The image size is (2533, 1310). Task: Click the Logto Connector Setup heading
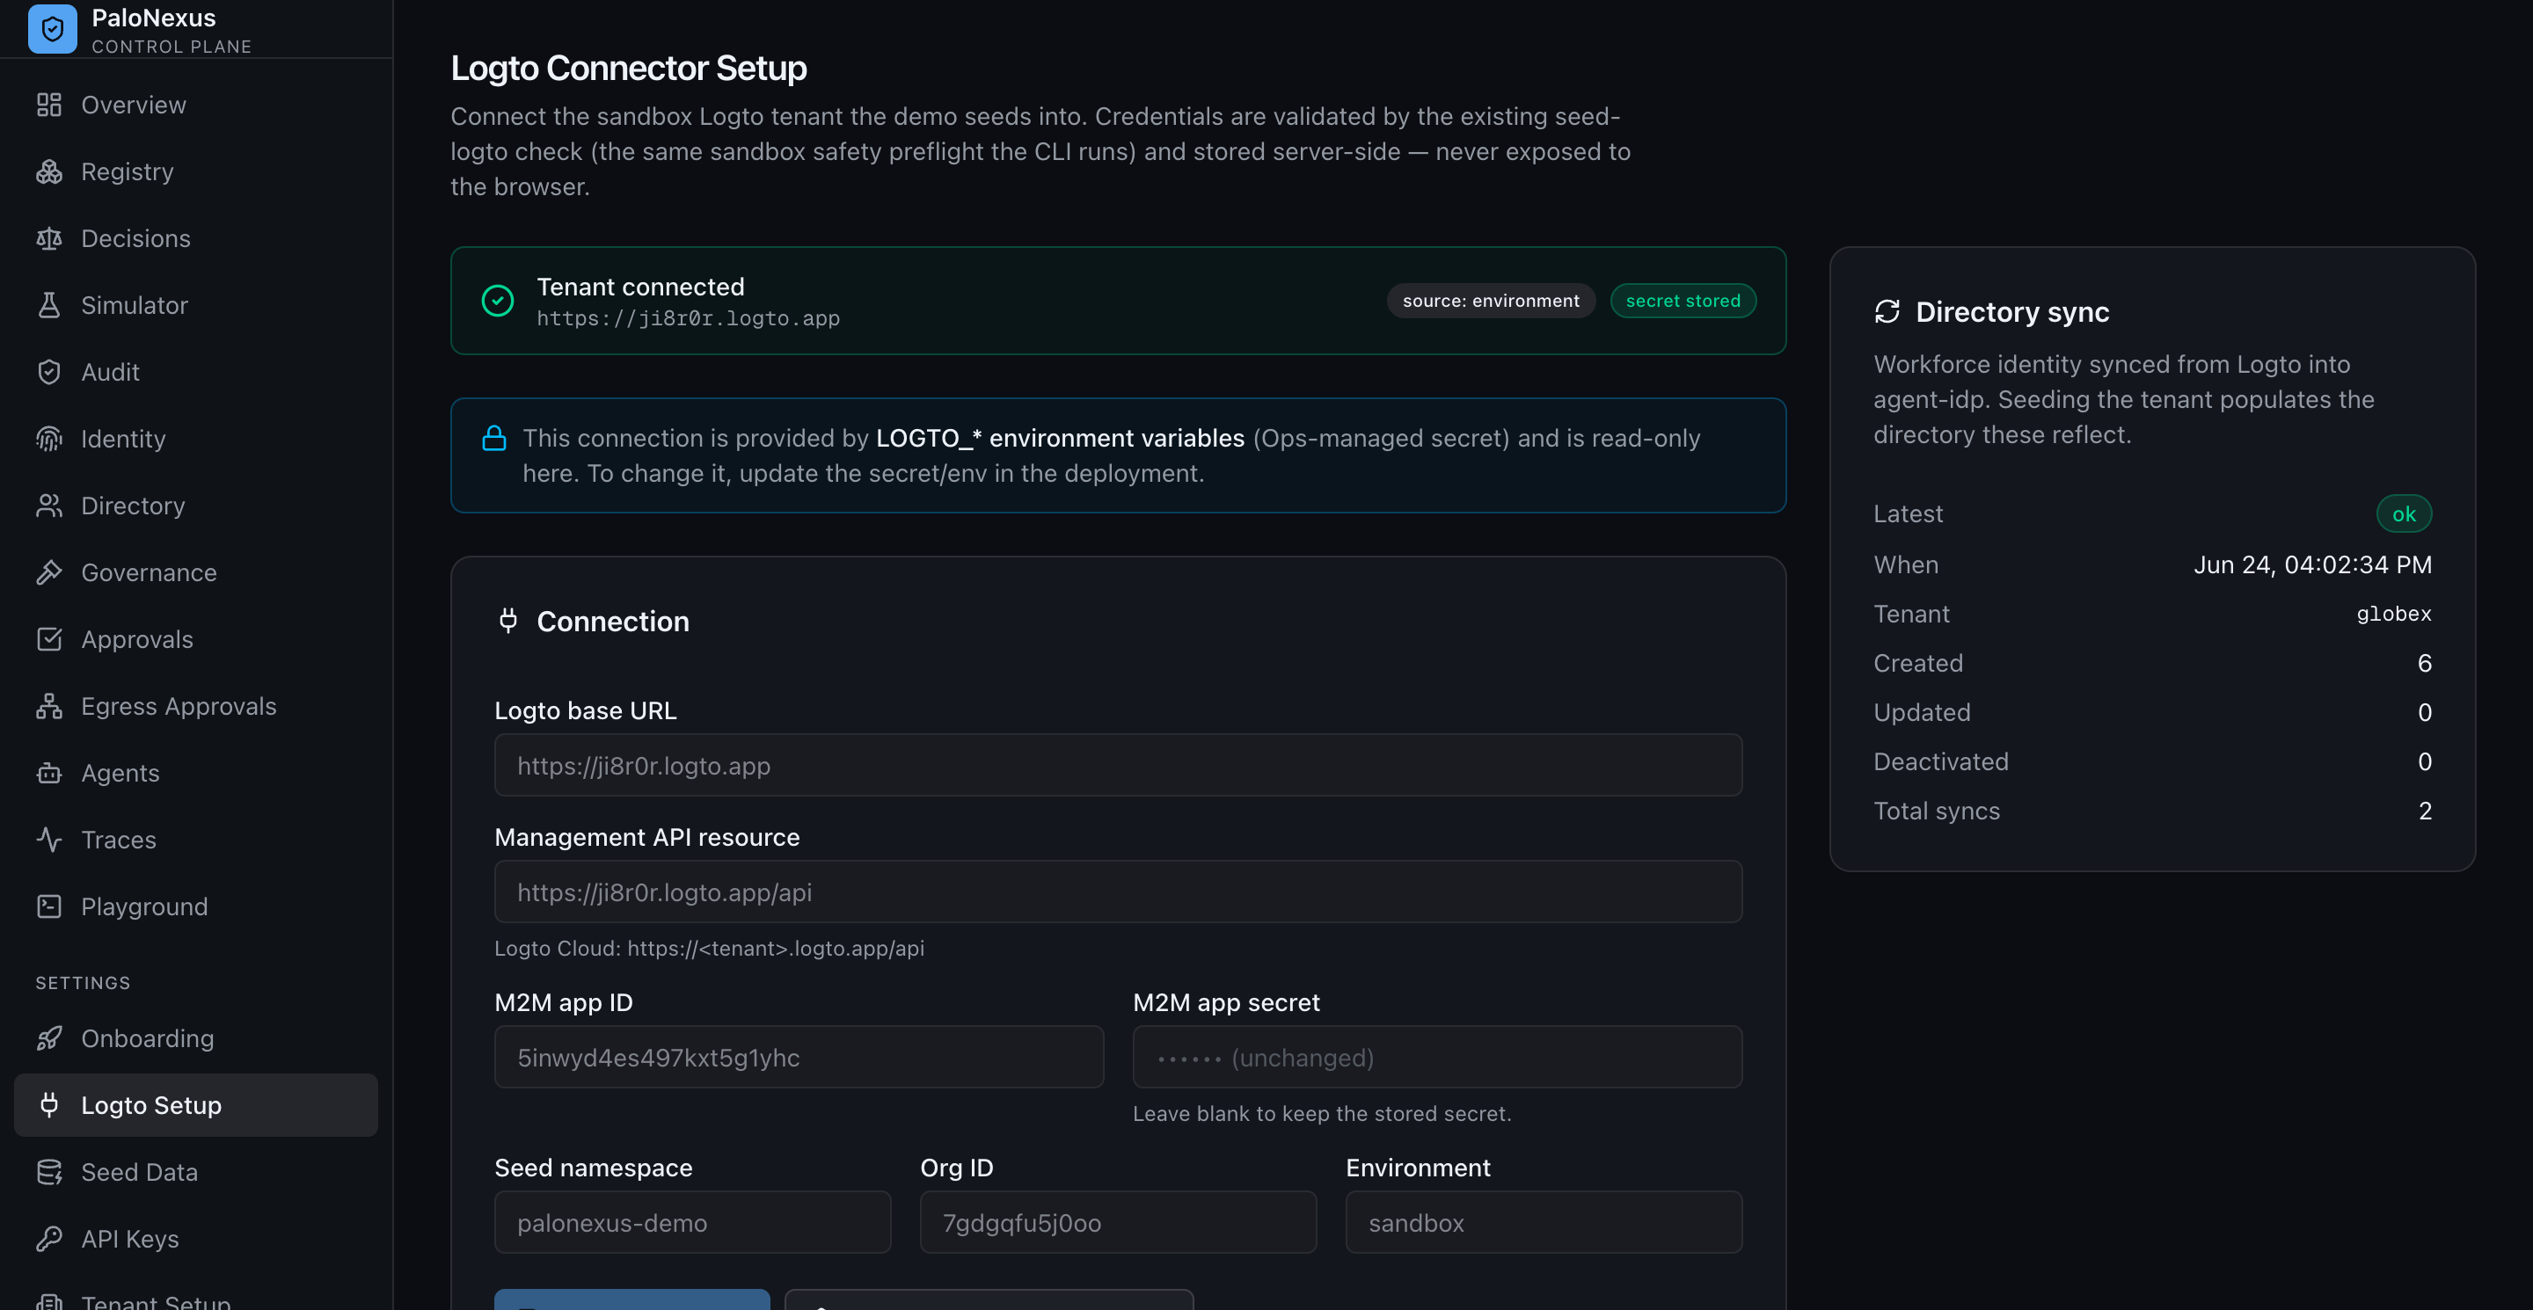[628, 68]
